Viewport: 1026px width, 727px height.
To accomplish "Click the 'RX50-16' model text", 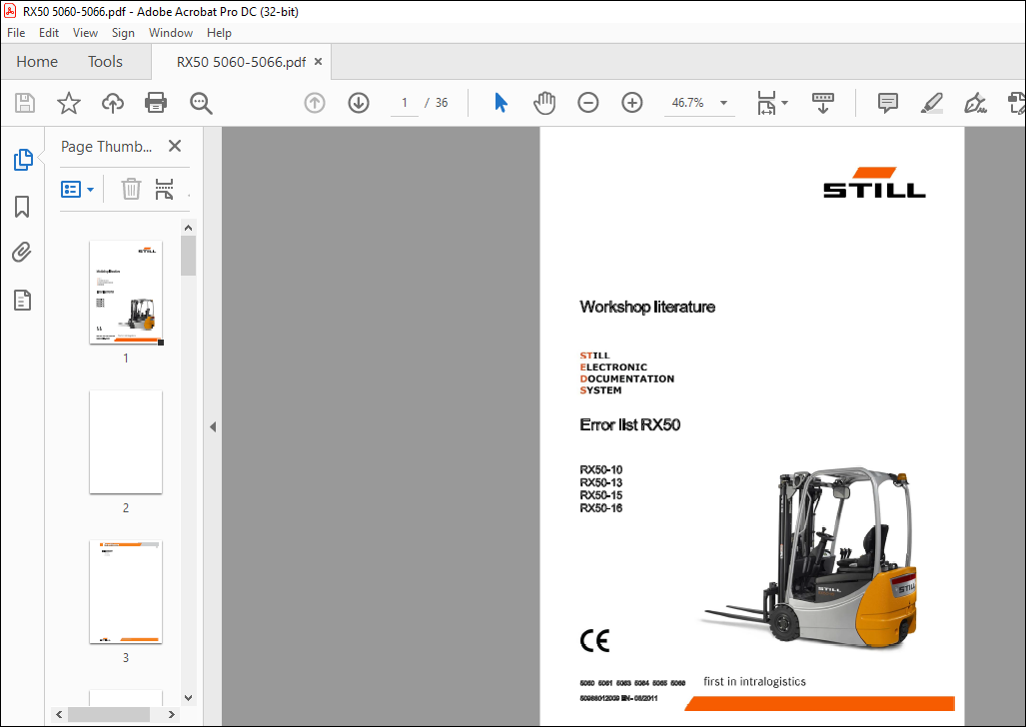I will click(x=600, y=508).
